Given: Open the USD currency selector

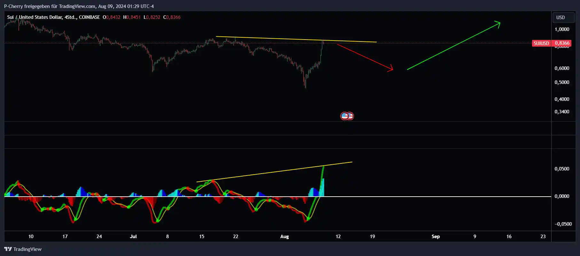Looking at the screenshot, I should (x=564, y=18).
